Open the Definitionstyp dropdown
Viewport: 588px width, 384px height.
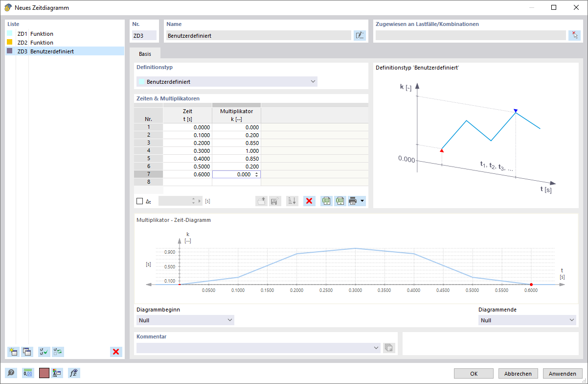click(x=227, y=82)
